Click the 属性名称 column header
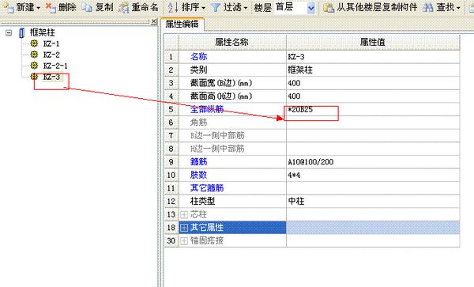 pyautogui.click(x=232, y=42)
